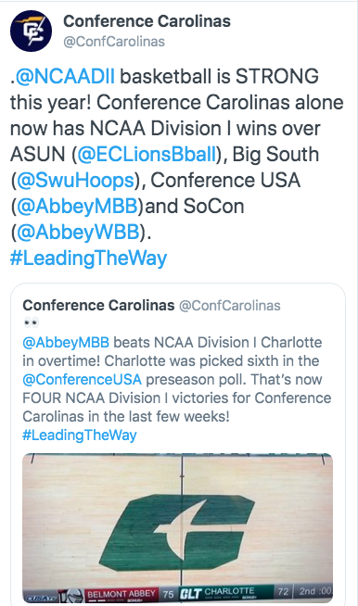Open the @AbbeyWBB mention
The image size is (358, 606).
78,232
